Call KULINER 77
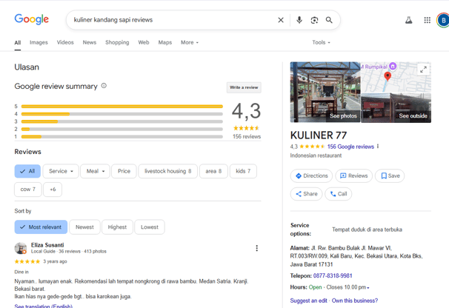The image size is (449, 308). pyautogui.click(x=338, y=194)
